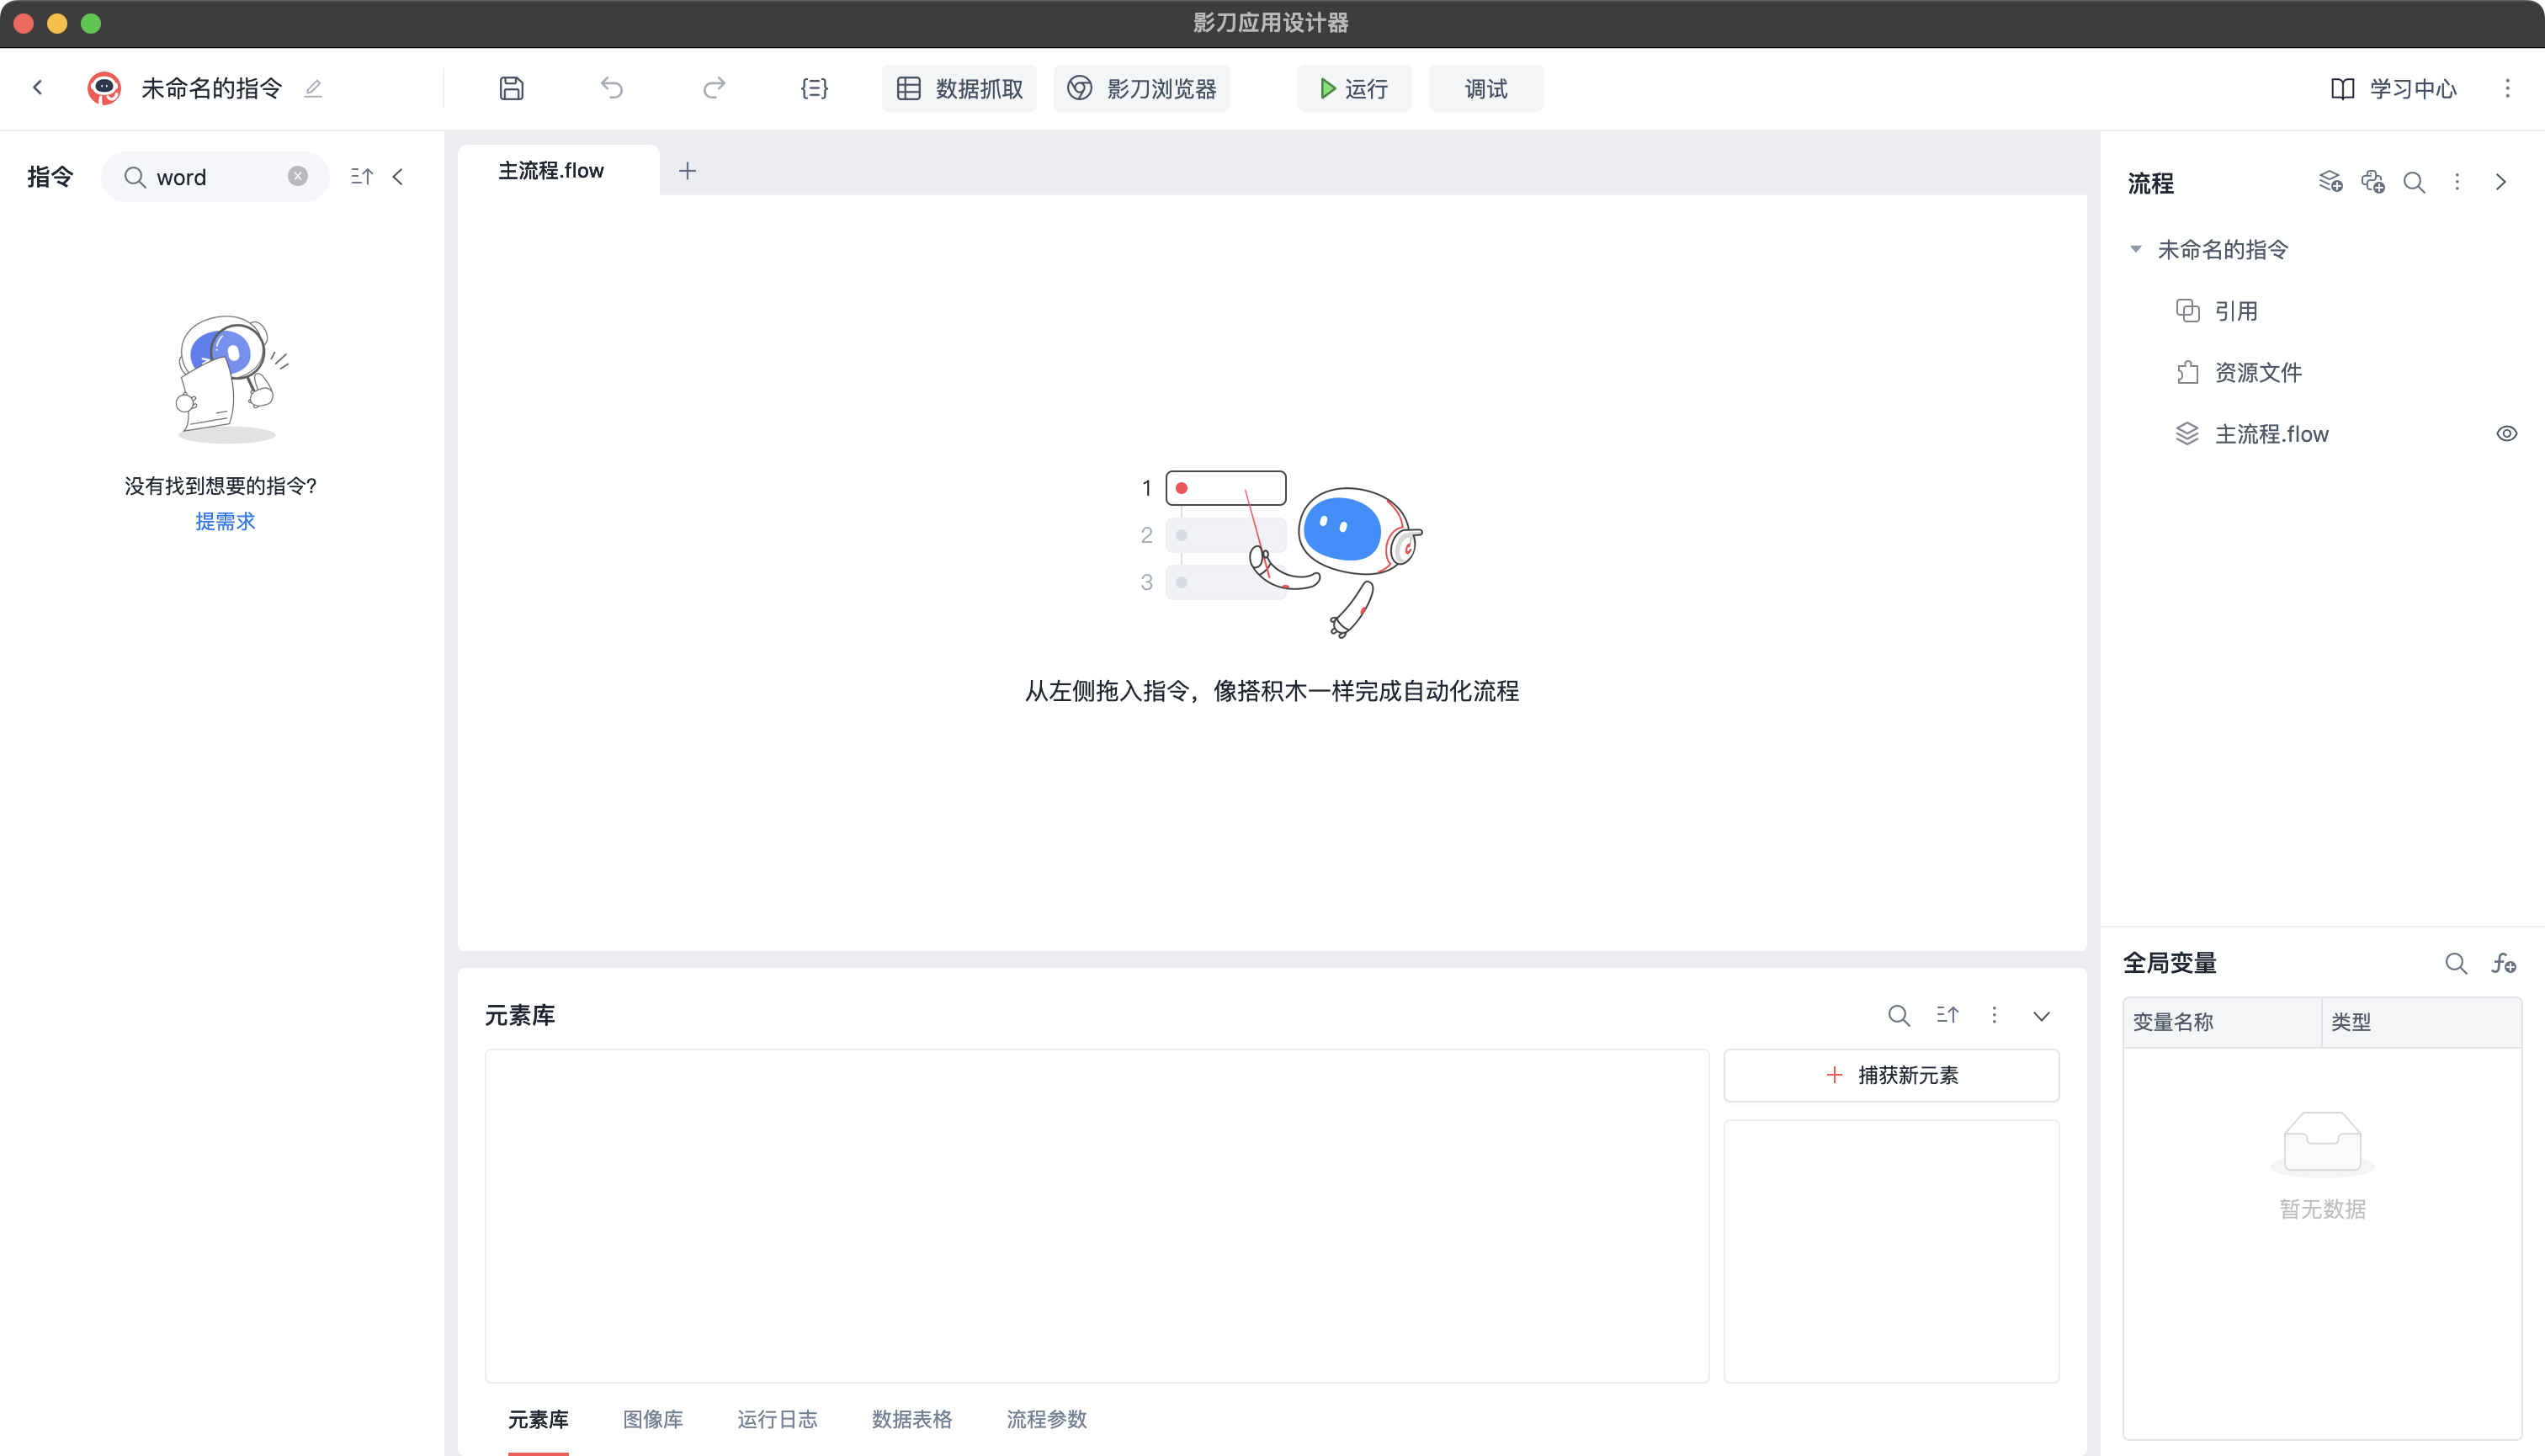
Task: Click the word search input field
Action: click(x=215, y=177)
